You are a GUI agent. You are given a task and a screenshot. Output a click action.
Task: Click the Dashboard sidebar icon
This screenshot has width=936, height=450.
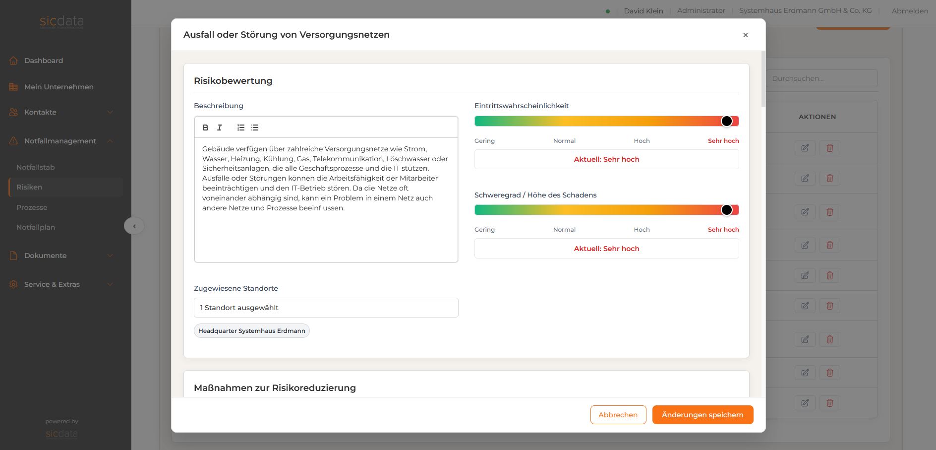click(13, 60)
